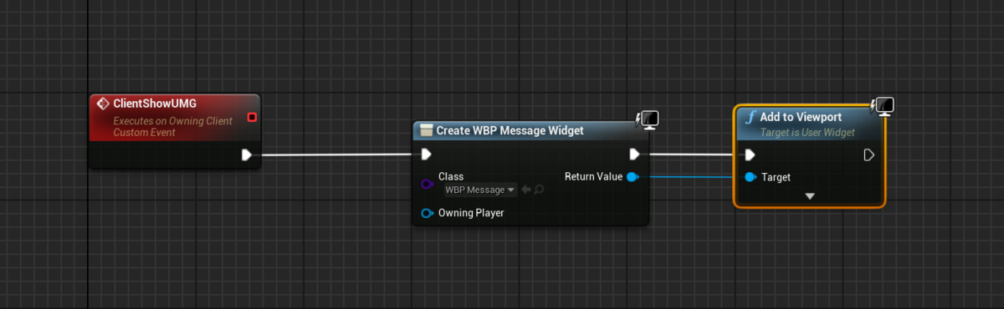The width and height of the screenshot is (1004, 309).
Task: Open the WBP Message class dropdown
Action: tap(480, 190)
